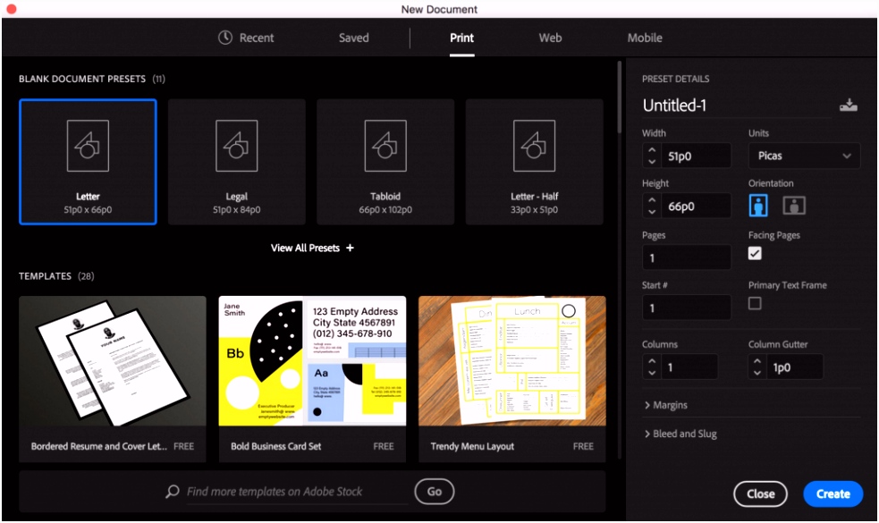The image size is (879, 523).
Task: Expand the Bleed and Slug section
Action: click(680, 434)
